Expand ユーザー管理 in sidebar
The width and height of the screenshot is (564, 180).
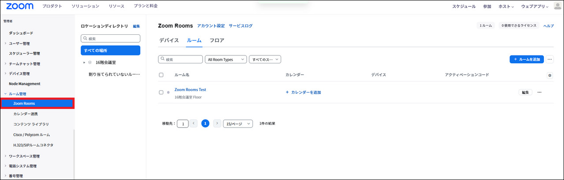pyautogui.click(x=5, y=43)
